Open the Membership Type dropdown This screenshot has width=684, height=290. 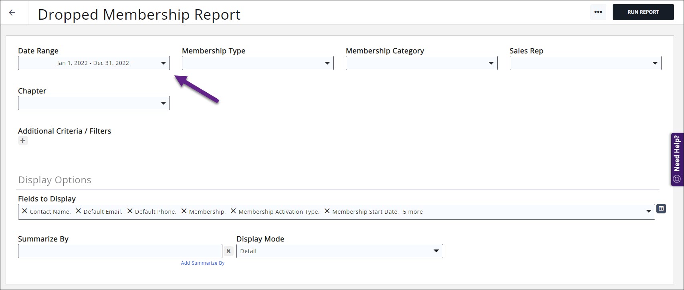327,63
